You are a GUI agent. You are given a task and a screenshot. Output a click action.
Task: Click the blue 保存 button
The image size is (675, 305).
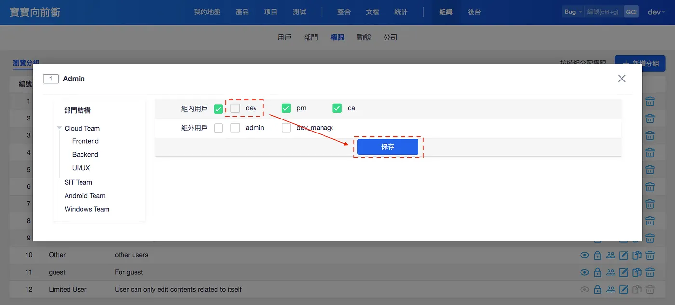pyautogui.click(x=388, y=147)
